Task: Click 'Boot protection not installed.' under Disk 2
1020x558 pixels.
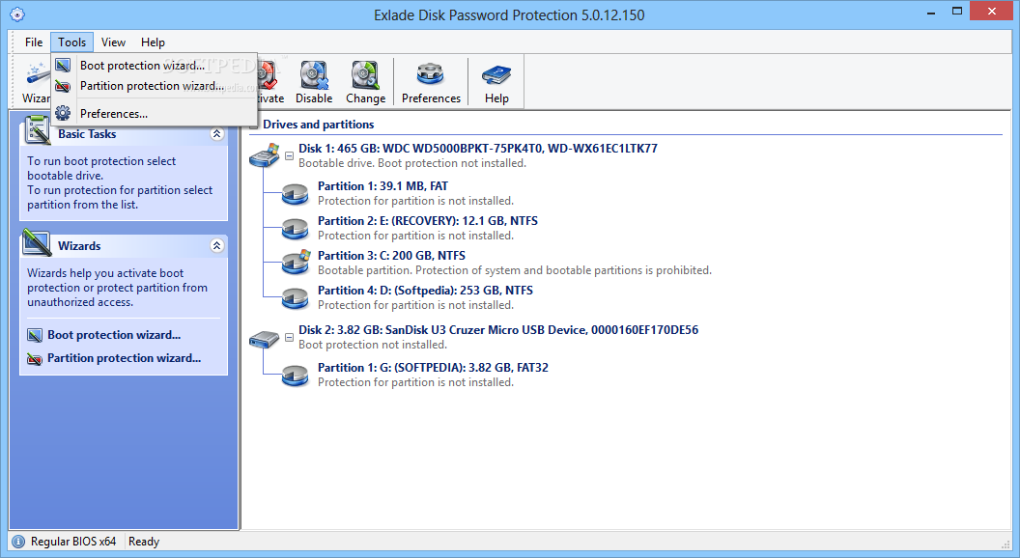Action: [372, 345]
